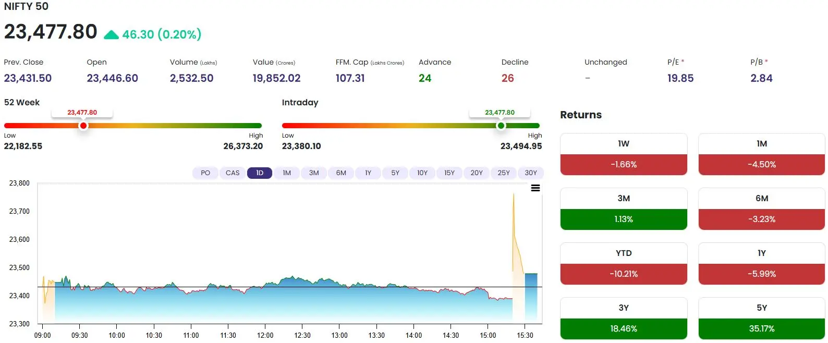Switch chart to 1M timeframe

coord(287,173)
